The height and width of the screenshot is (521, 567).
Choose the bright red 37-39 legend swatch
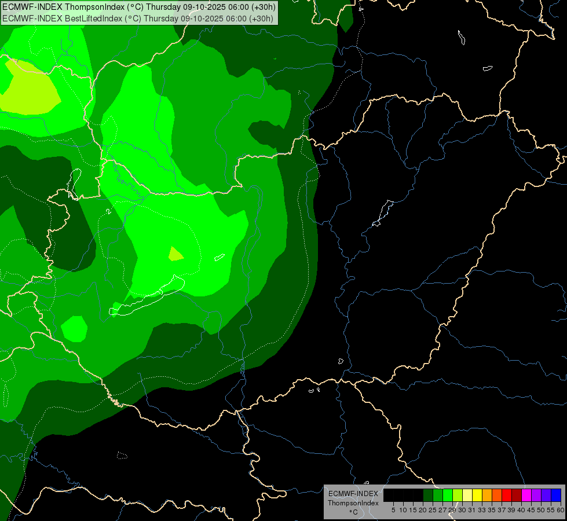pyautogui.click(x=507, y=495)
